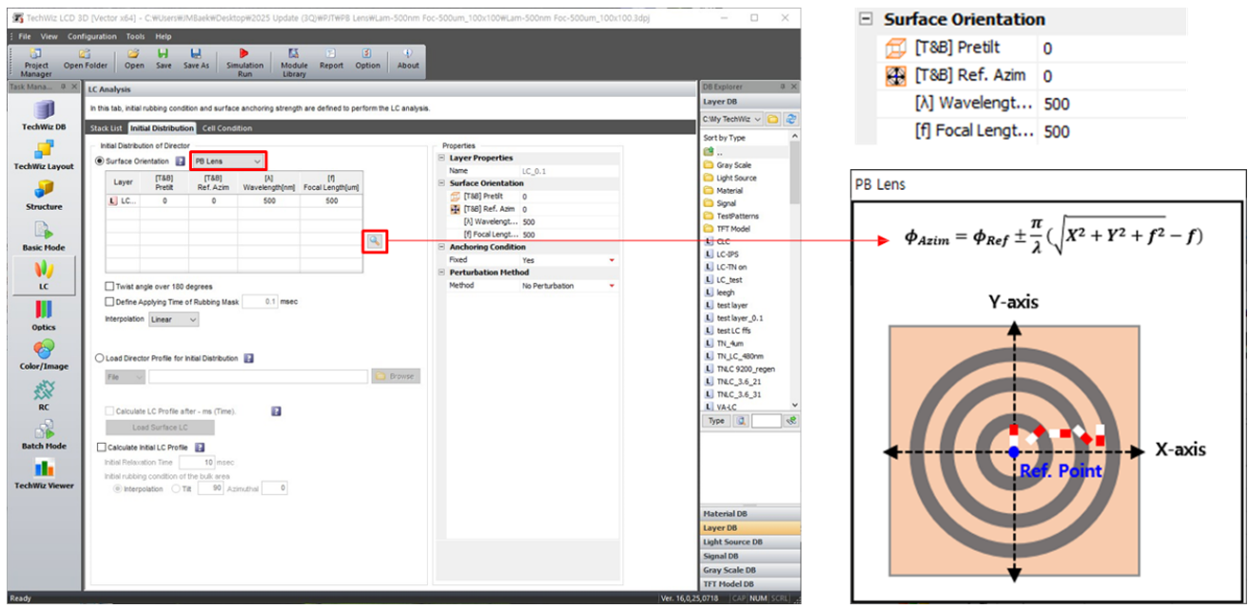Click the rubbing mask time input field
The image size is (1248, 609).
click(x=260, y=301)
